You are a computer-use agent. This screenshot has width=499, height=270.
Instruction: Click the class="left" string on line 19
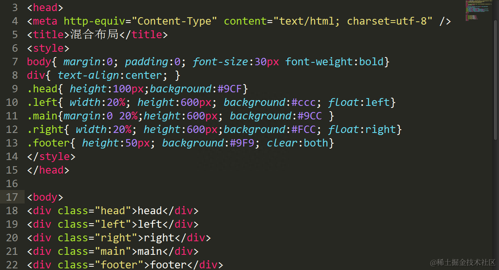point(94,224)
